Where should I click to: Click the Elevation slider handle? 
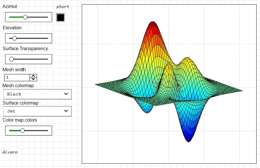point(14,38)
